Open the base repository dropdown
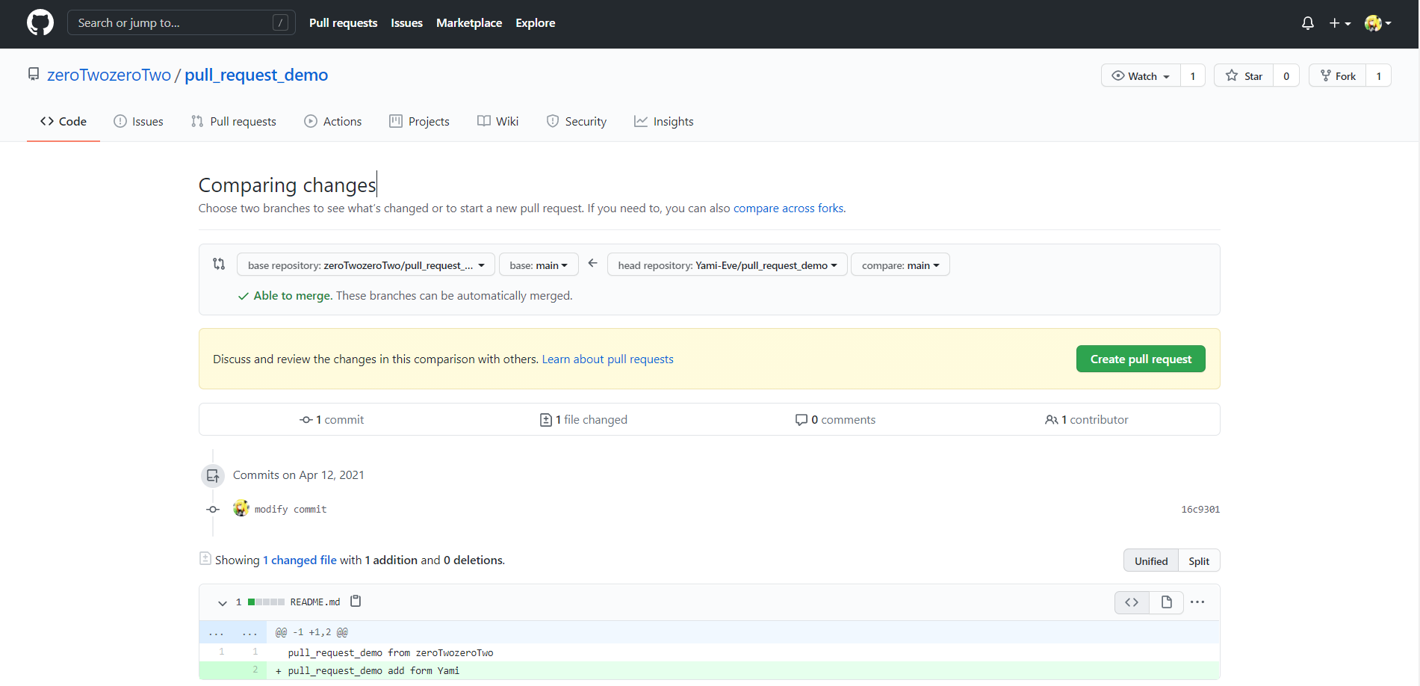Image resolution: width=1420 pixels, height=686 pixels. [365, 265]
